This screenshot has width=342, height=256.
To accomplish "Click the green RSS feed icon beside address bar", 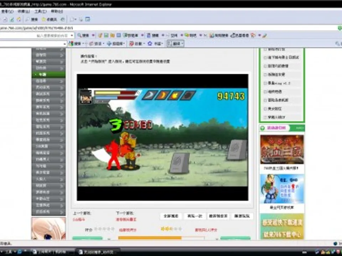I will [339, 28].
